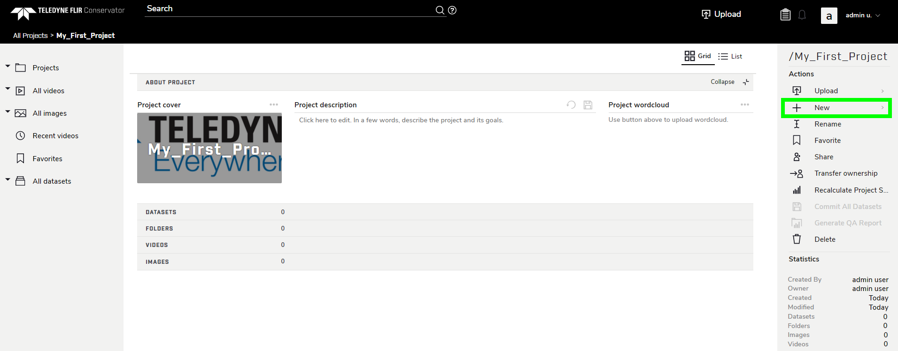Click the undo description icon

tap(571, 105)
